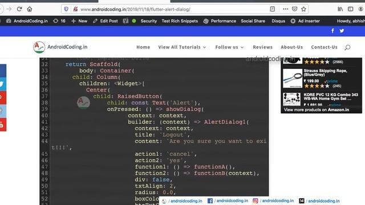Click code line 'radius: 0.0'
365x205 pixels.
155,192
